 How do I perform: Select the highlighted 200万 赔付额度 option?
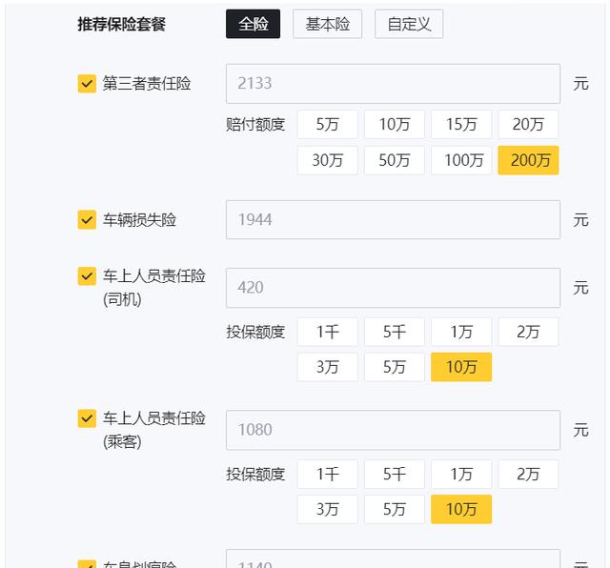coord(528,160)
